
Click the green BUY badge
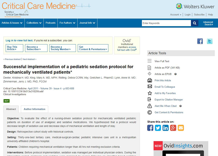pyautogui.click(x=6, y=101)
